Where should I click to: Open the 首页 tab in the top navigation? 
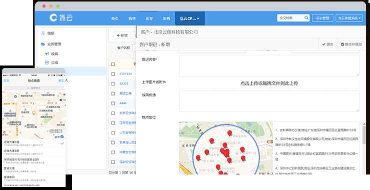point(115,18)
